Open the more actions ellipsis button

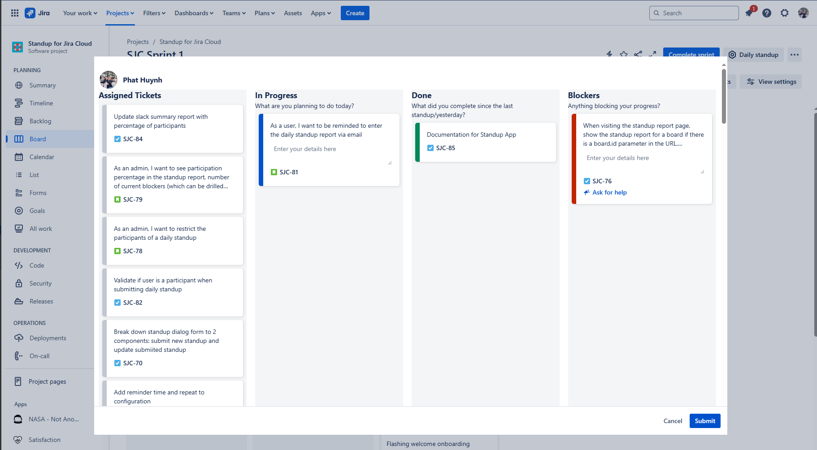click(795, 55)
